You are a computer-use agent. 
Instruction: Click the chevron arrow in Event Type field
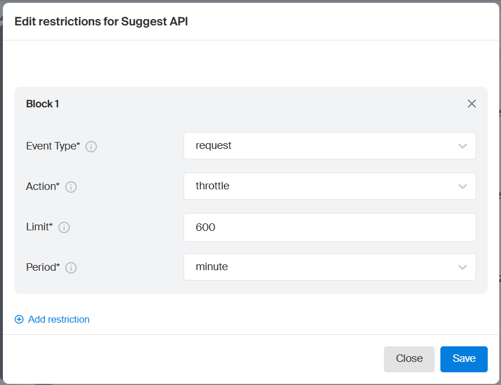462,146
